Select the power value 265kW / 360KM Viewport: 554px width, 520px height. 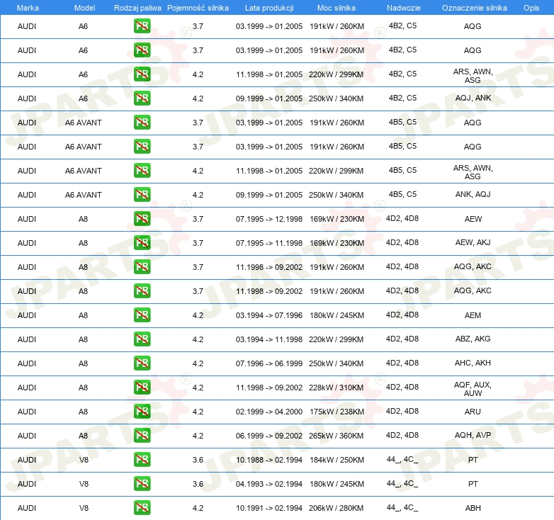pos(336,436)
